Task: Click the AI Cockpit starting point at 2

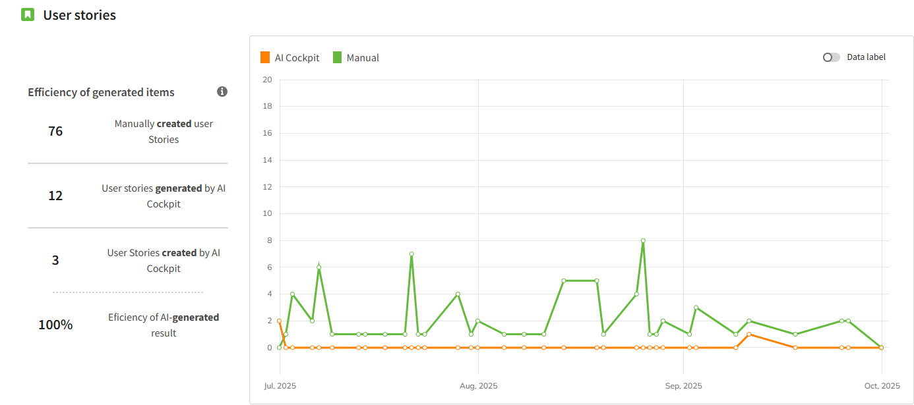Action: [280, 321]
